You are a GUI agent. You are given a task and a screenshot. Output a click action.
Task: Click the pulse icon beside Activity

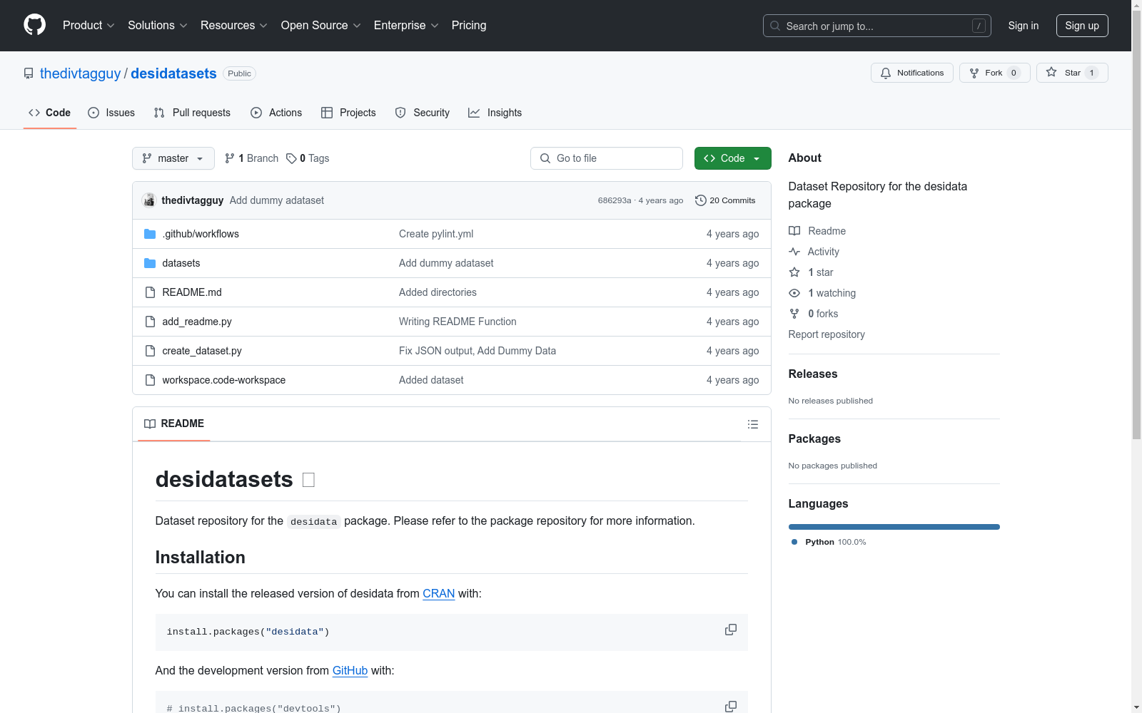[794, 252]
